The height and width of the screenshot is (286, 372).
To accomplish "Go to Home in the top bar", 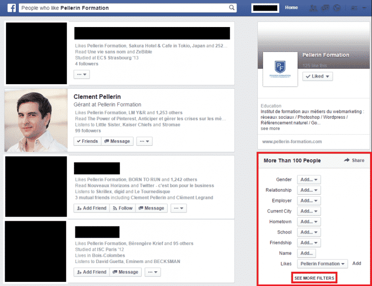I will pyautogui.click(x=291, y=8).
